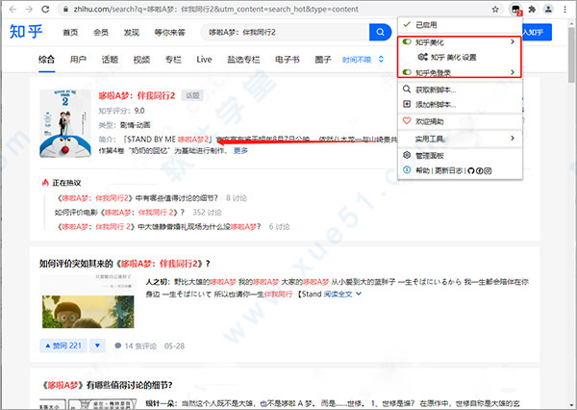Open question 如何评价突如其来的《哆啦A梦：伴我同行2》
This screenshot has width=577, height=410.
[x=125, y=264]
